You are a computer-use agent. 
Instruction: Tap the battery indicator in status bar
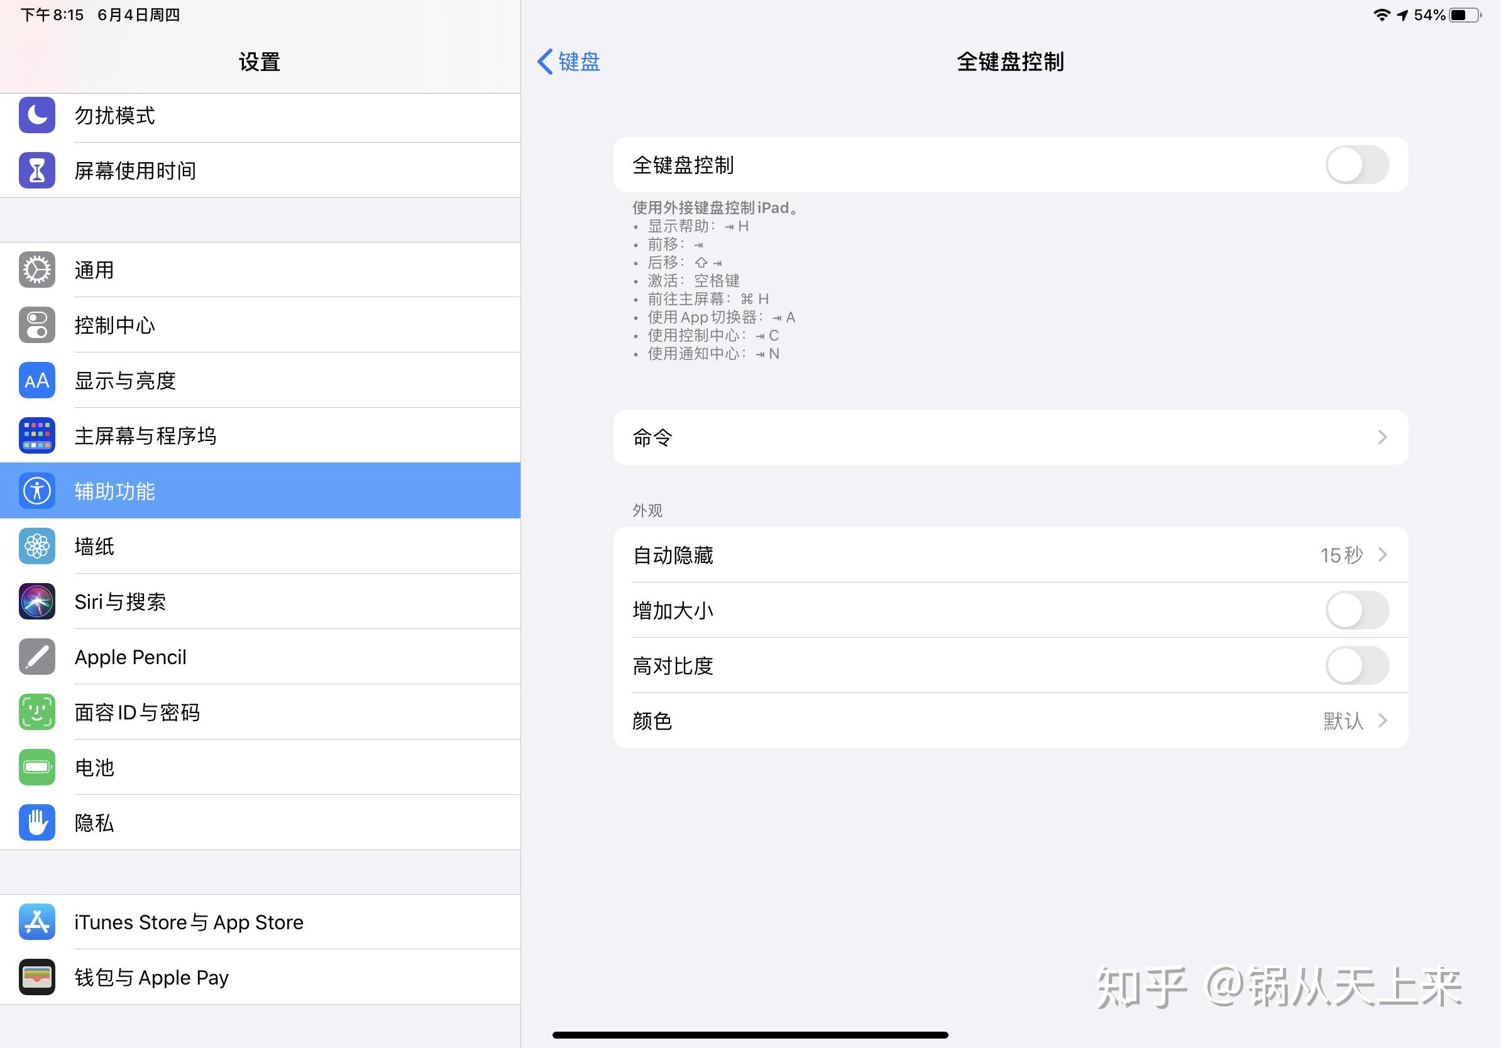[x=1465, y=15]
